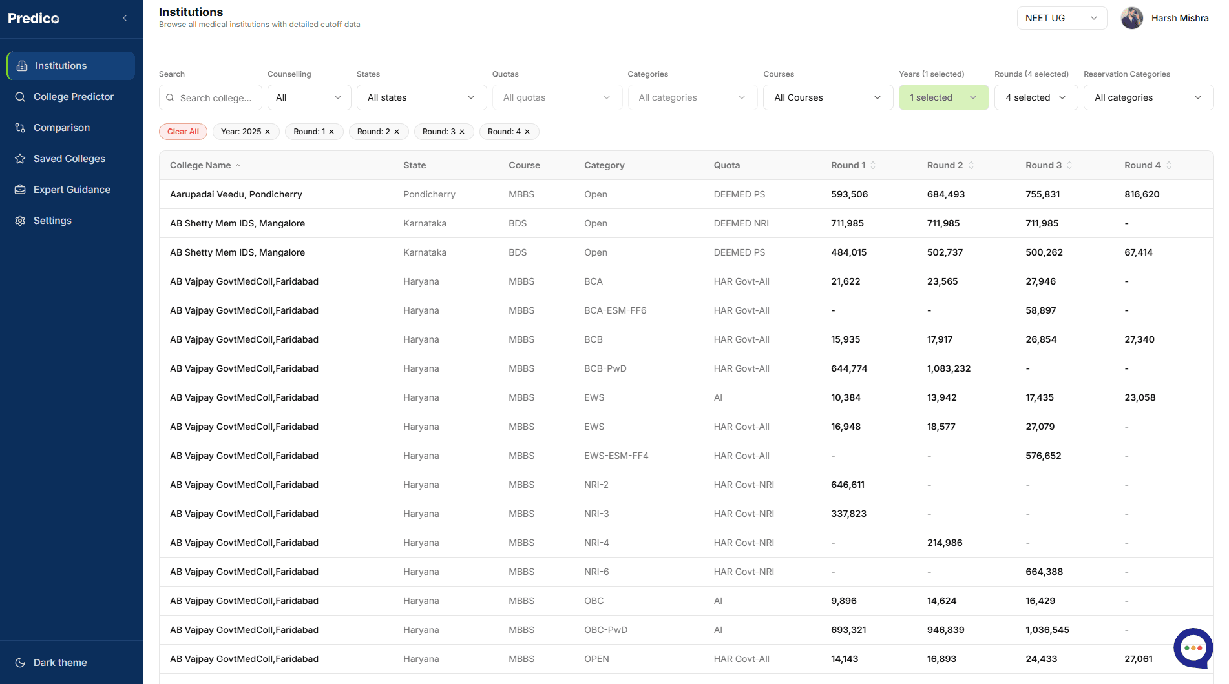Click the 1,036,545 Round 3 value

1047,630
